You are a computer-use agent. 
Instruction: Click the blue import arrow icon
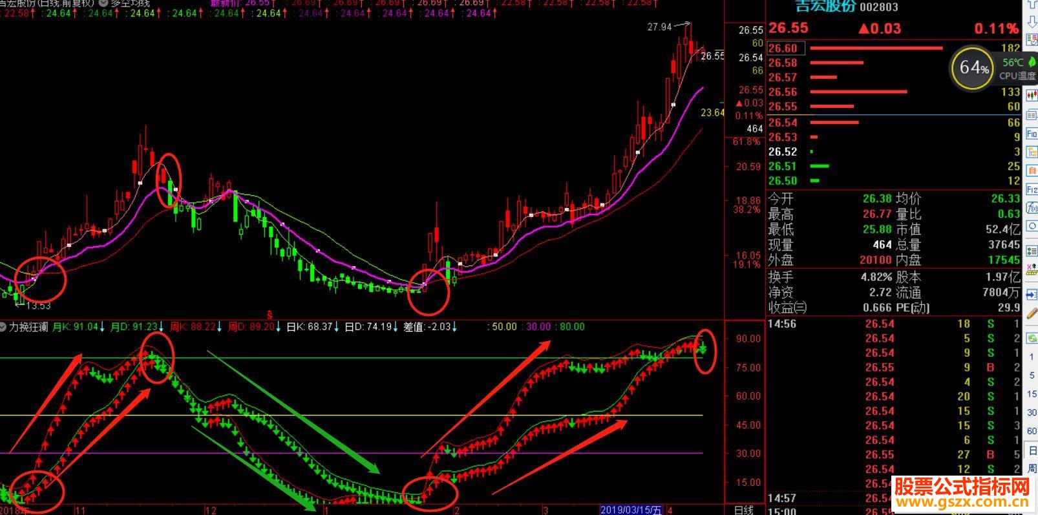pyautogui.click(x=1032, y=294)
